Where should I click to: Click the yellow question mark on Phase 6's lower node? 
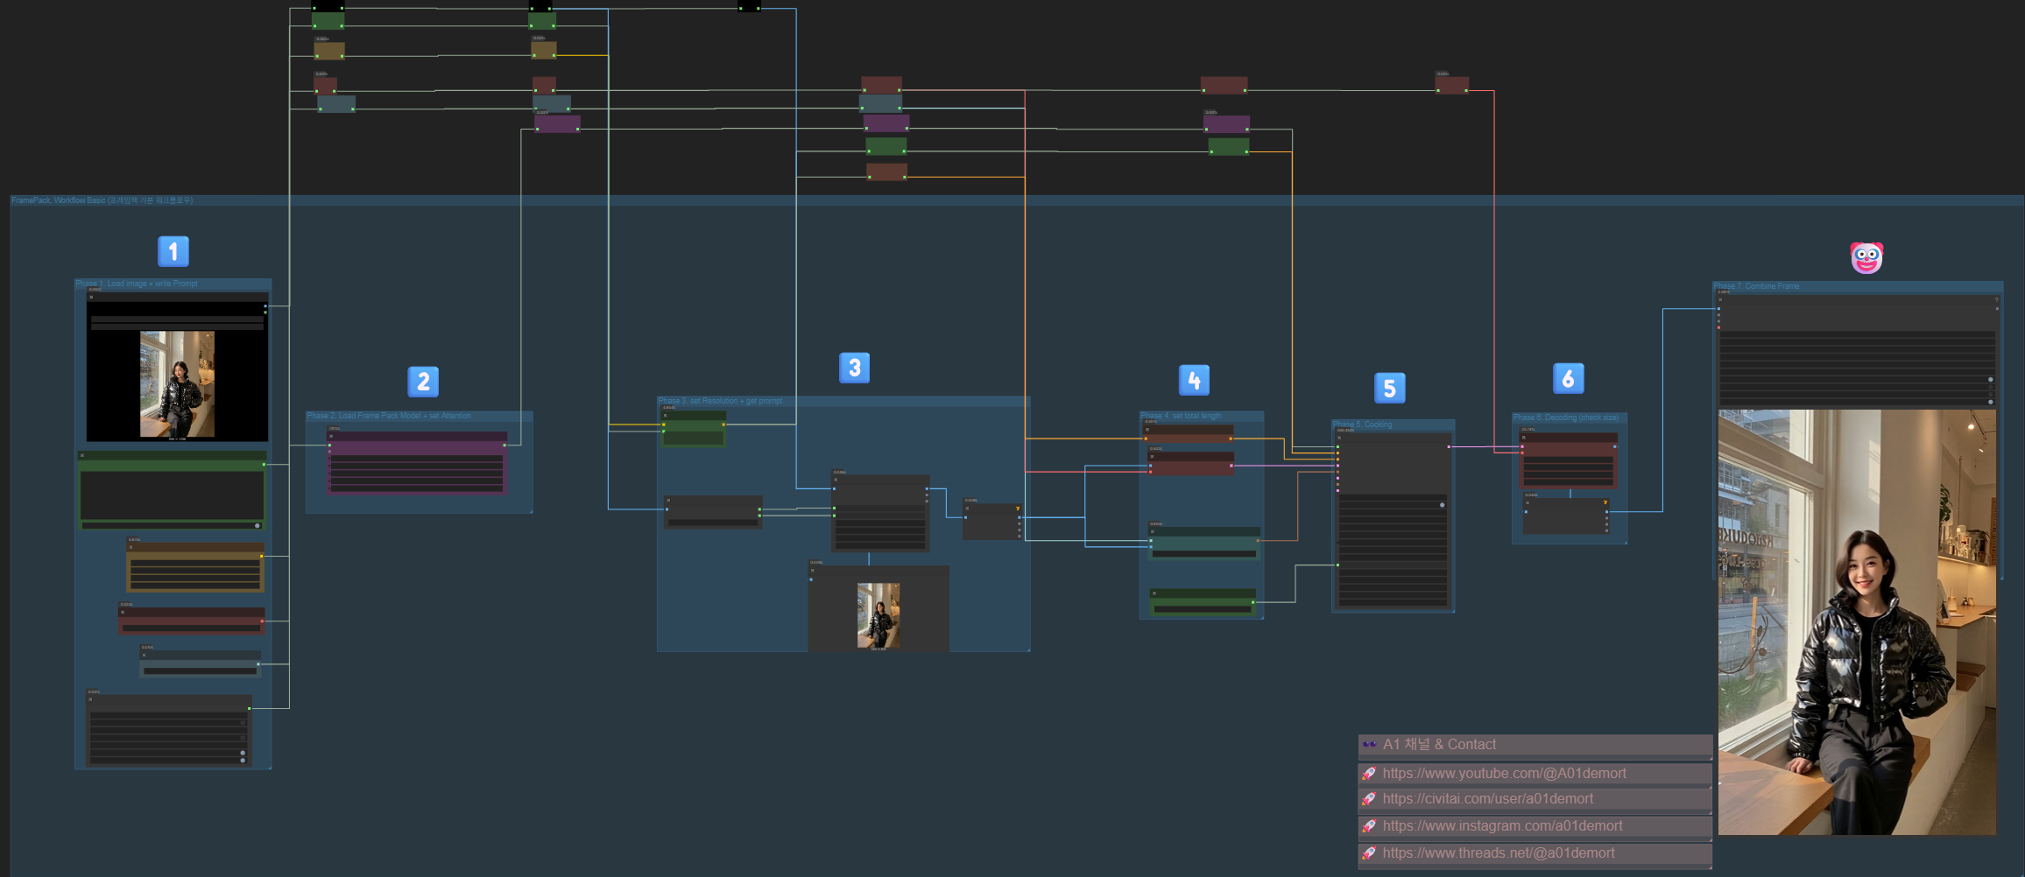tap(1605, 502)
